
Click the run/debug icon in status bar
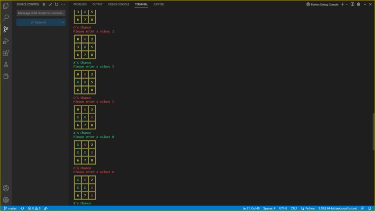pos(46,208)
